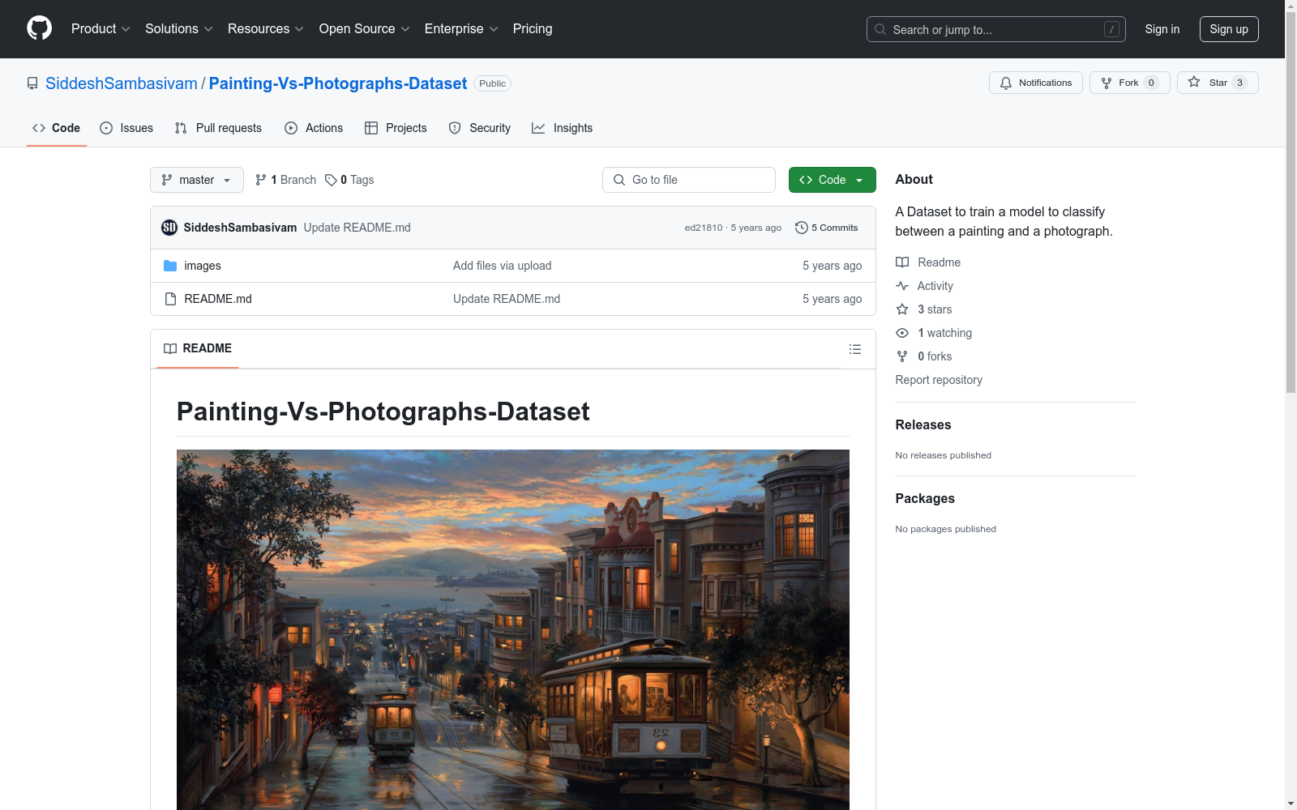The image size is (1297, 810).
Task: Open the Projects tab
Action: 396,128
